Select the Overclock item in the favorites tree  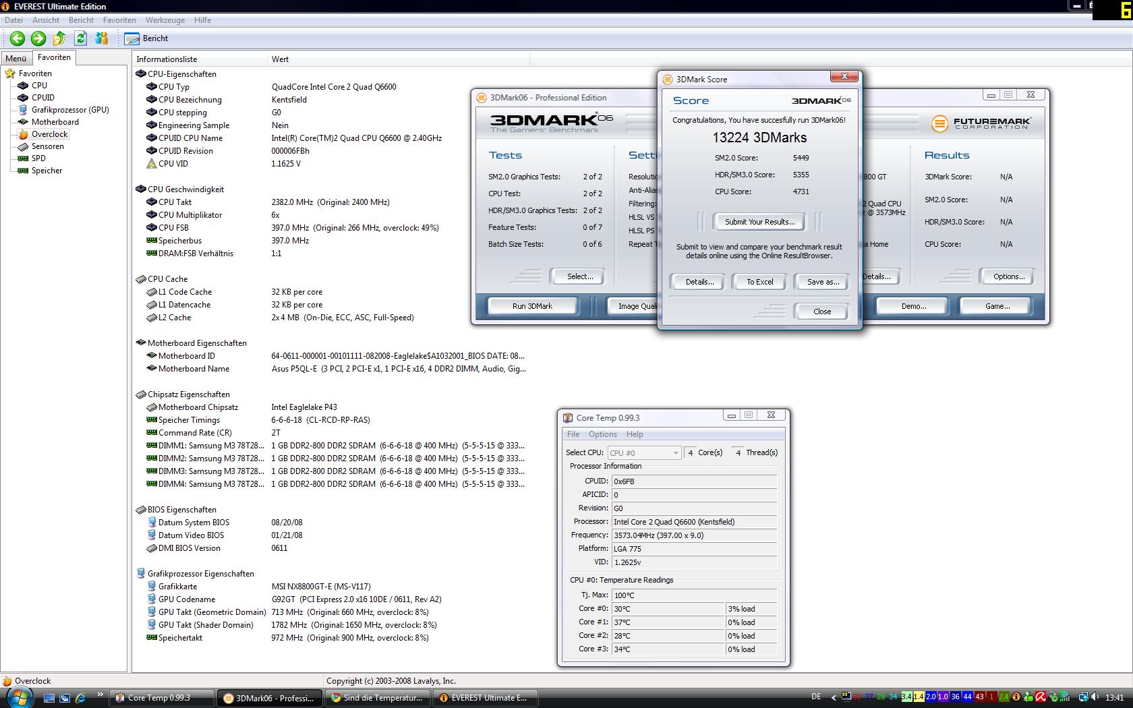(49, 134)
